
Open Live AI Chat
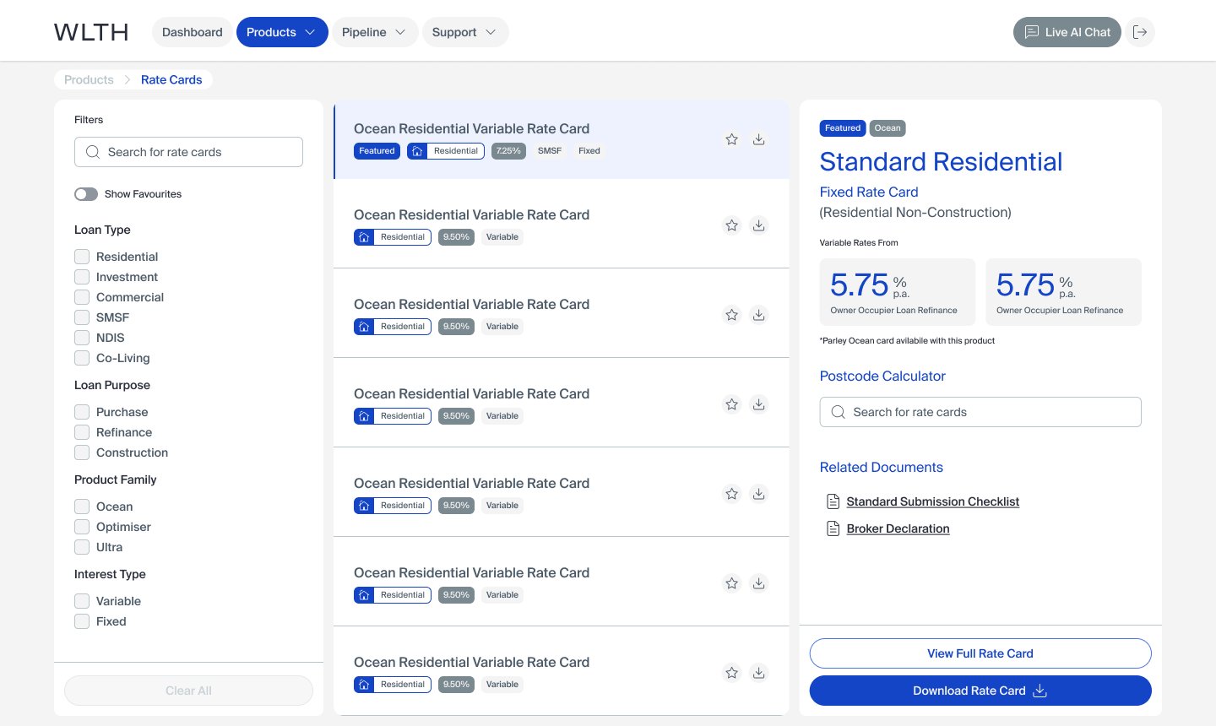(x=1067, y=32)
